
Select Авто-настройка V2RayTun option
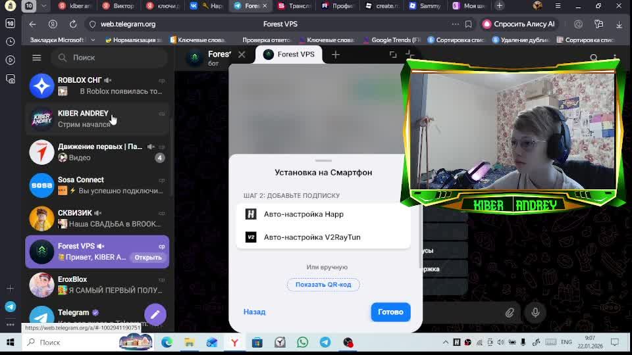pyautogui.click(x=323, y=237)
